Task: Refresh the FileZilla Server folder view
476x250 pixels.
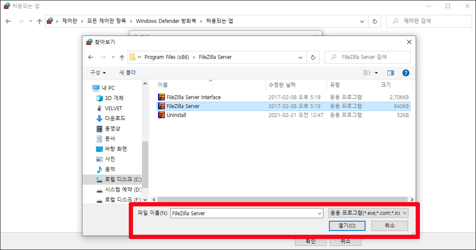Action: (313, 57)
